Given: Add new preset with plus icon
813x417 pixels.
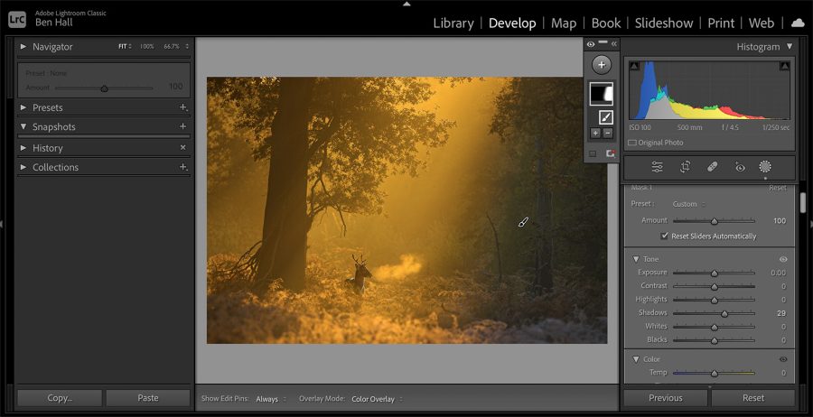Looking at the screenshot, I should click(183, 107).
